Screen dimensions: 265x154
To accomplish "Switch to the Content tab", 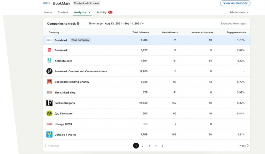I will coord(63,12).
